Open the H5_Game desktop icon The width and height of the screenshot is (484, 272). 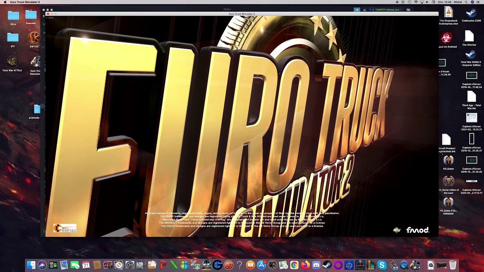coord(448,161)
